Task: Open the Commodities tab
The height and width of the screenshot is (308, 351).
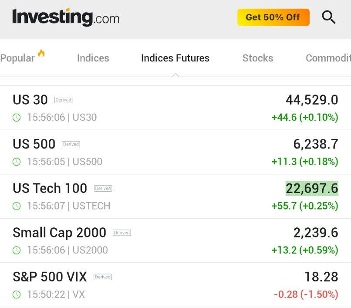Action: [x=328, y=58]
